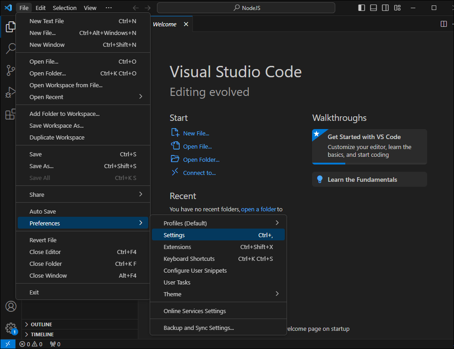Select Keyboard Shortcuts menu item

coord(218,259)
